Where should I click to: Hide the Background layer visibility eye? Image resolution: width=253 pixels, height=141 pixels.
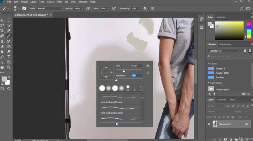[209, 124]
